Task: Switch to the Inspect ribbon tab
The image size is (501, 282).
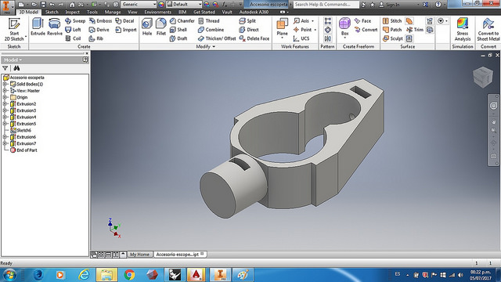Action: (72, 12)
